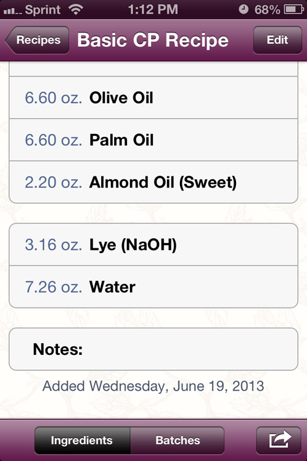Tap the Lye (NaOH) row
The image size is (307, 461).
tap(153, 244)
